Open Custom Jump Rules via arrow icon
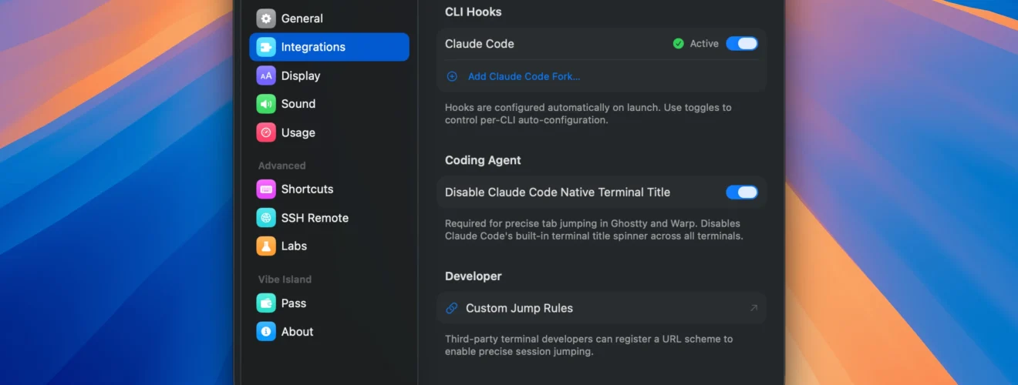The height and width of the screenshot is (385, 1018). (x=753, y=308)
